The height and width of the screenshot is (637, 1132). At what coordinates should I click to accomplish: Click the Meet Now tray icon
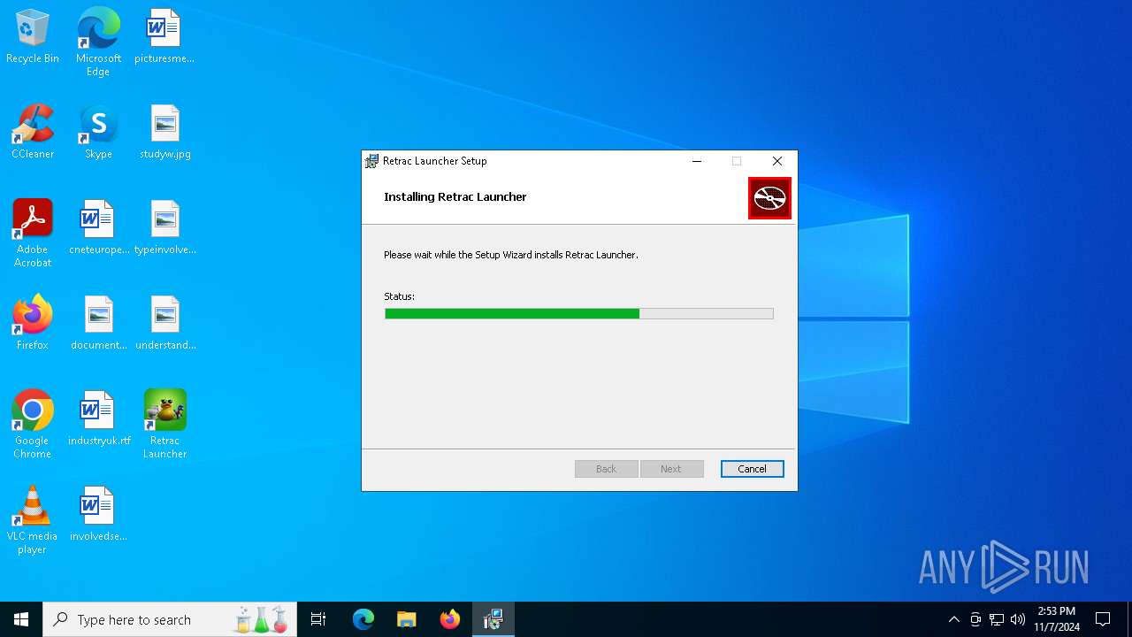(975, 619)
